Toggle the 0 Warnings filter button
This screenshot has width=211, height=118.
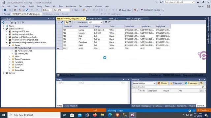tap(176, 83)
